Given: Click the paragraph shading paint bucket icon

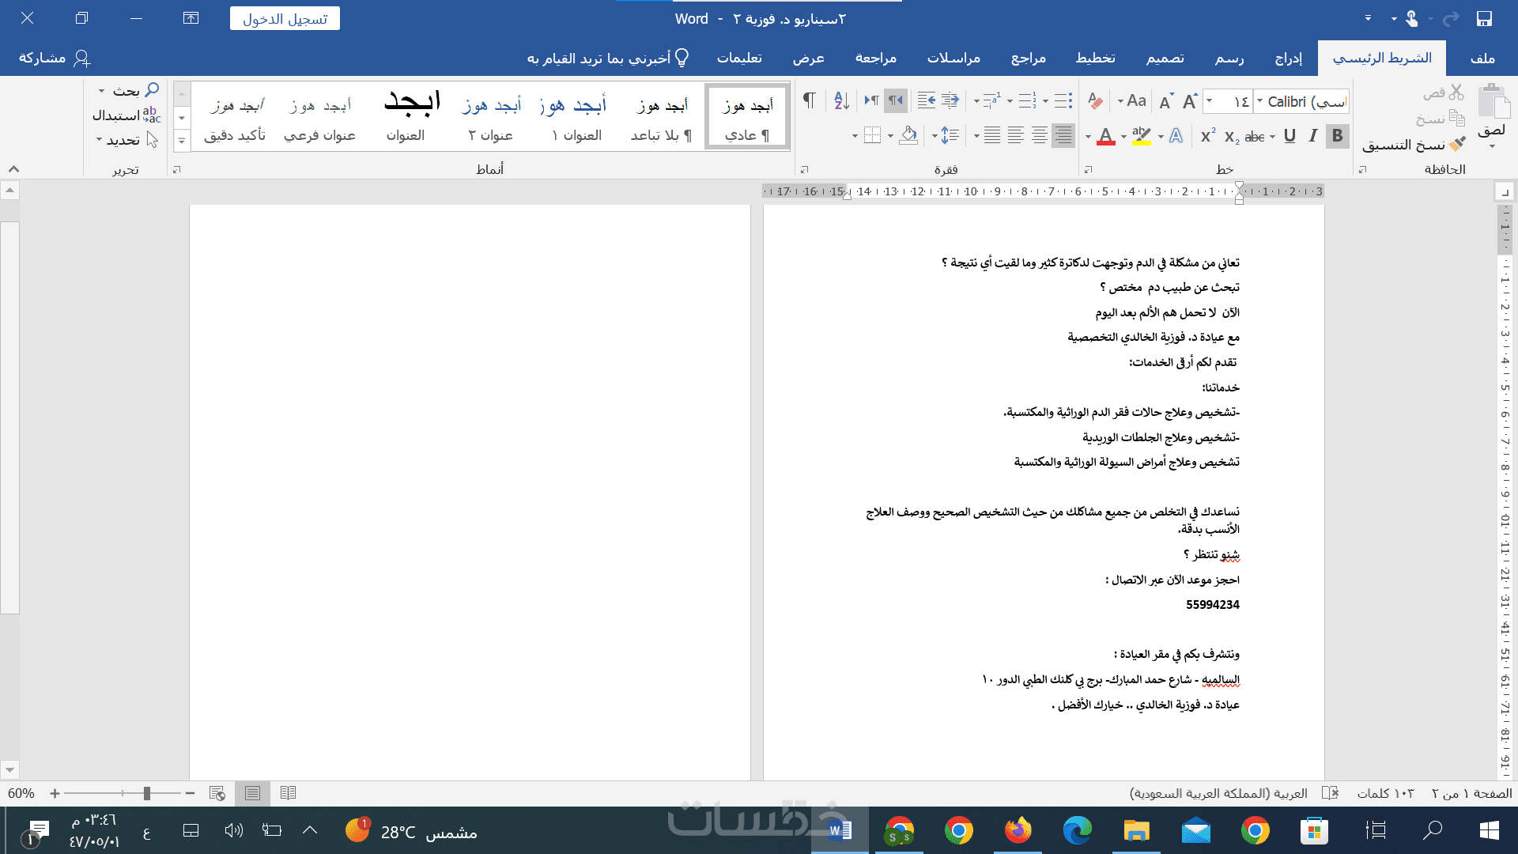Looking at the screenshot, I should pos(908,136).
